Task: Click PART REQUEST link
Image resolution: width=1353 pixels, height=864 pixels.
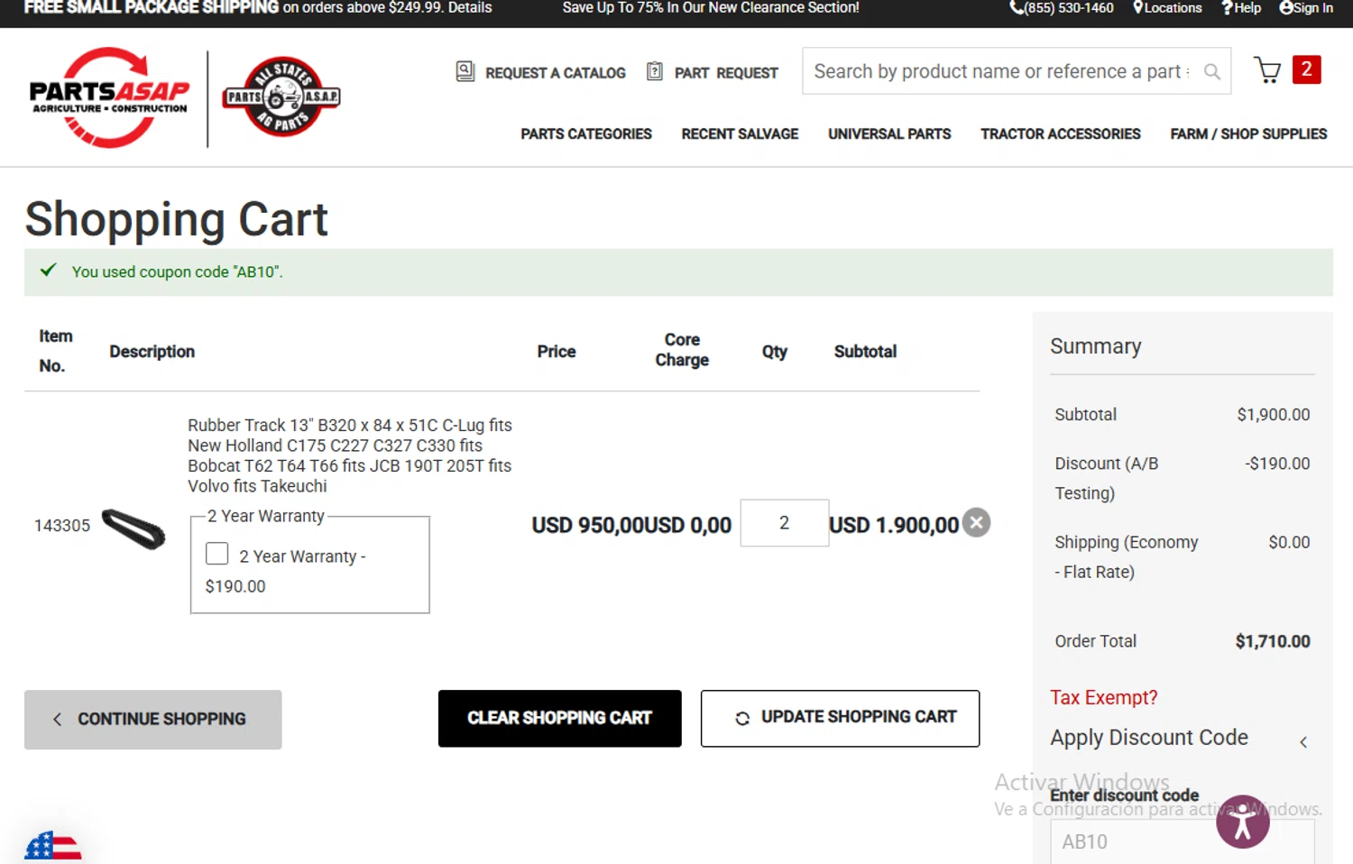Action: (x=726, y=73)
